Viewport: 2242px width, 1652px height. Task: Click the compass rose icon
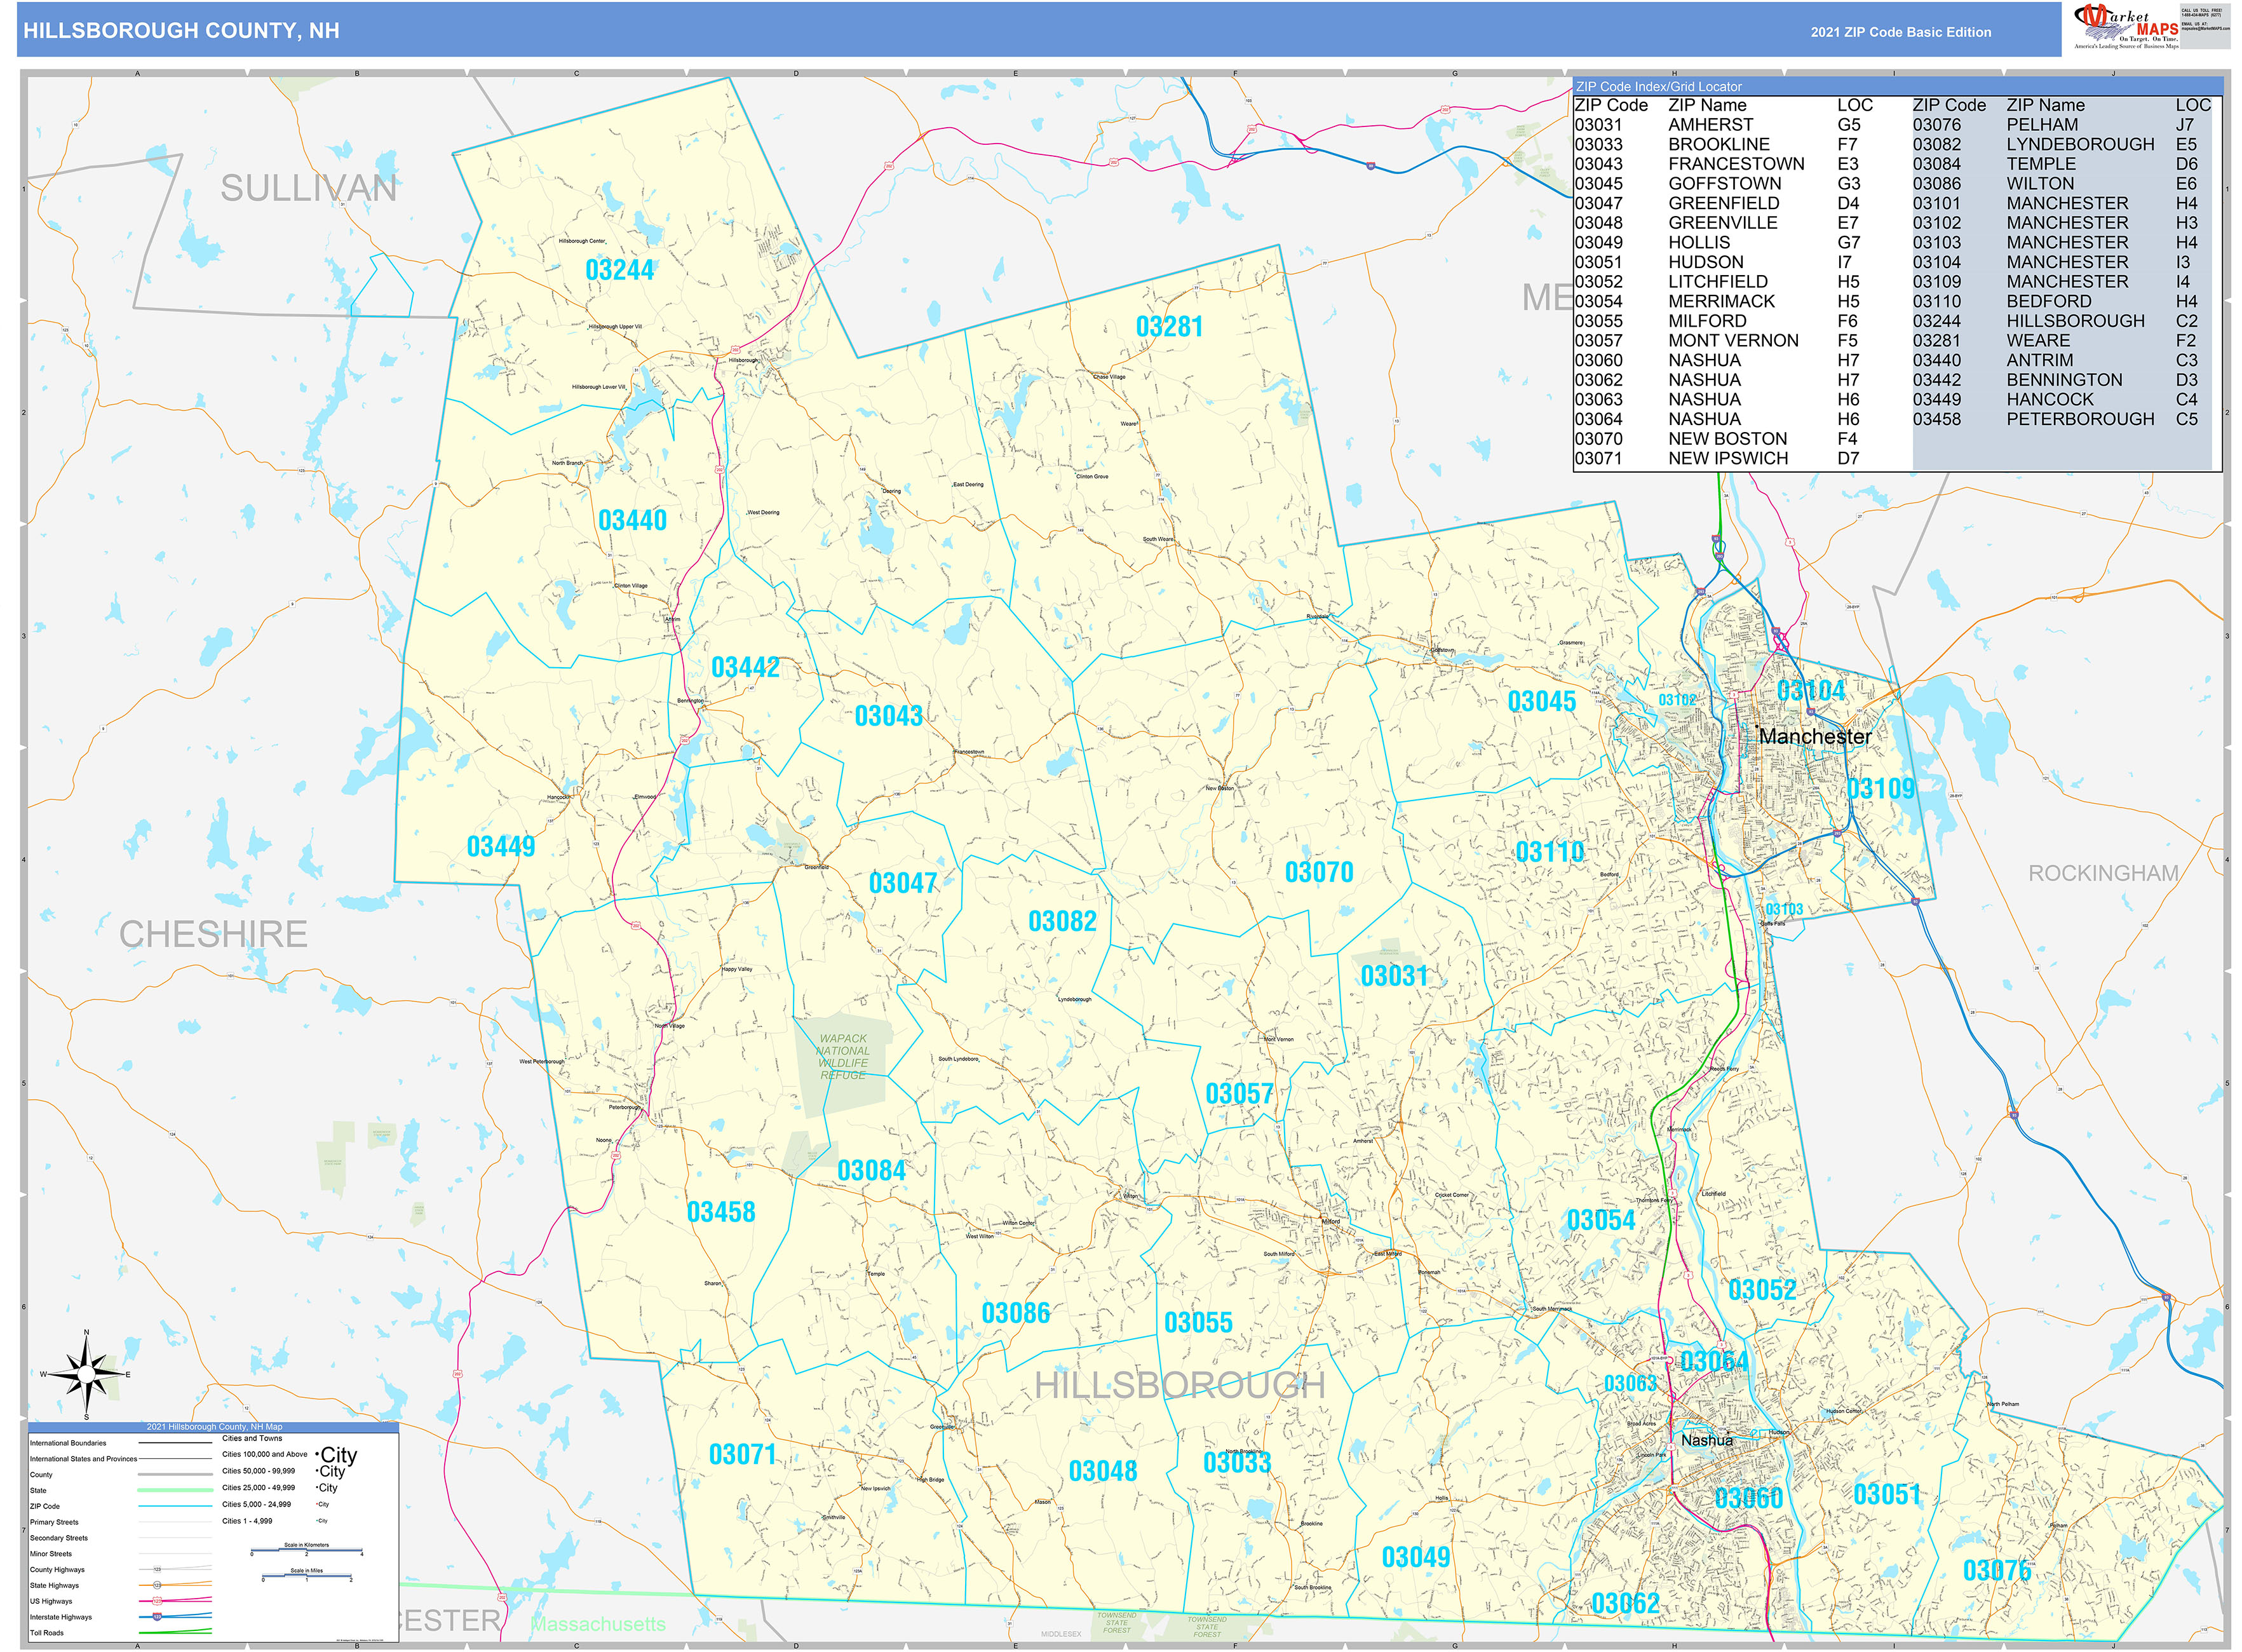click(x=86, y=1375)
